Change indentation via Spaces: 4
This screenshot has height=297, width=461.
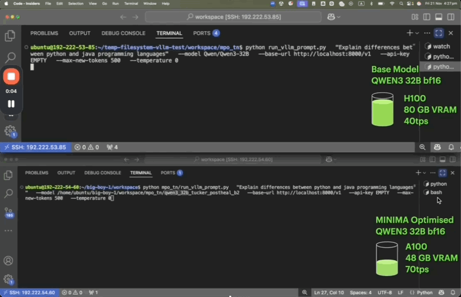361,293
